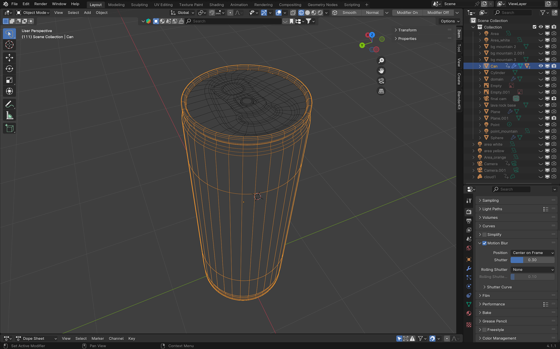560x349 pixels.
Task: Open the Tool properties tab icon
Action: [469, 201]
